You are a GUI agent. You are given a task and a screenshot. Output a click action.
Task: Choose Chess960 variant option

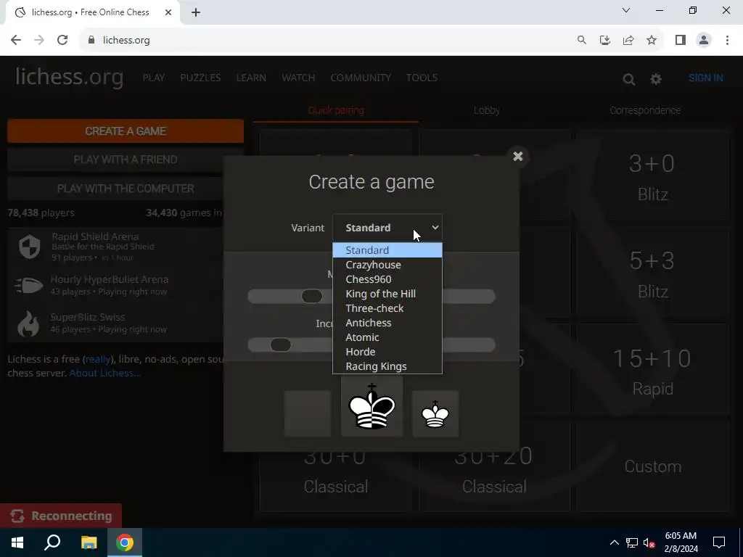pos(387,279)
